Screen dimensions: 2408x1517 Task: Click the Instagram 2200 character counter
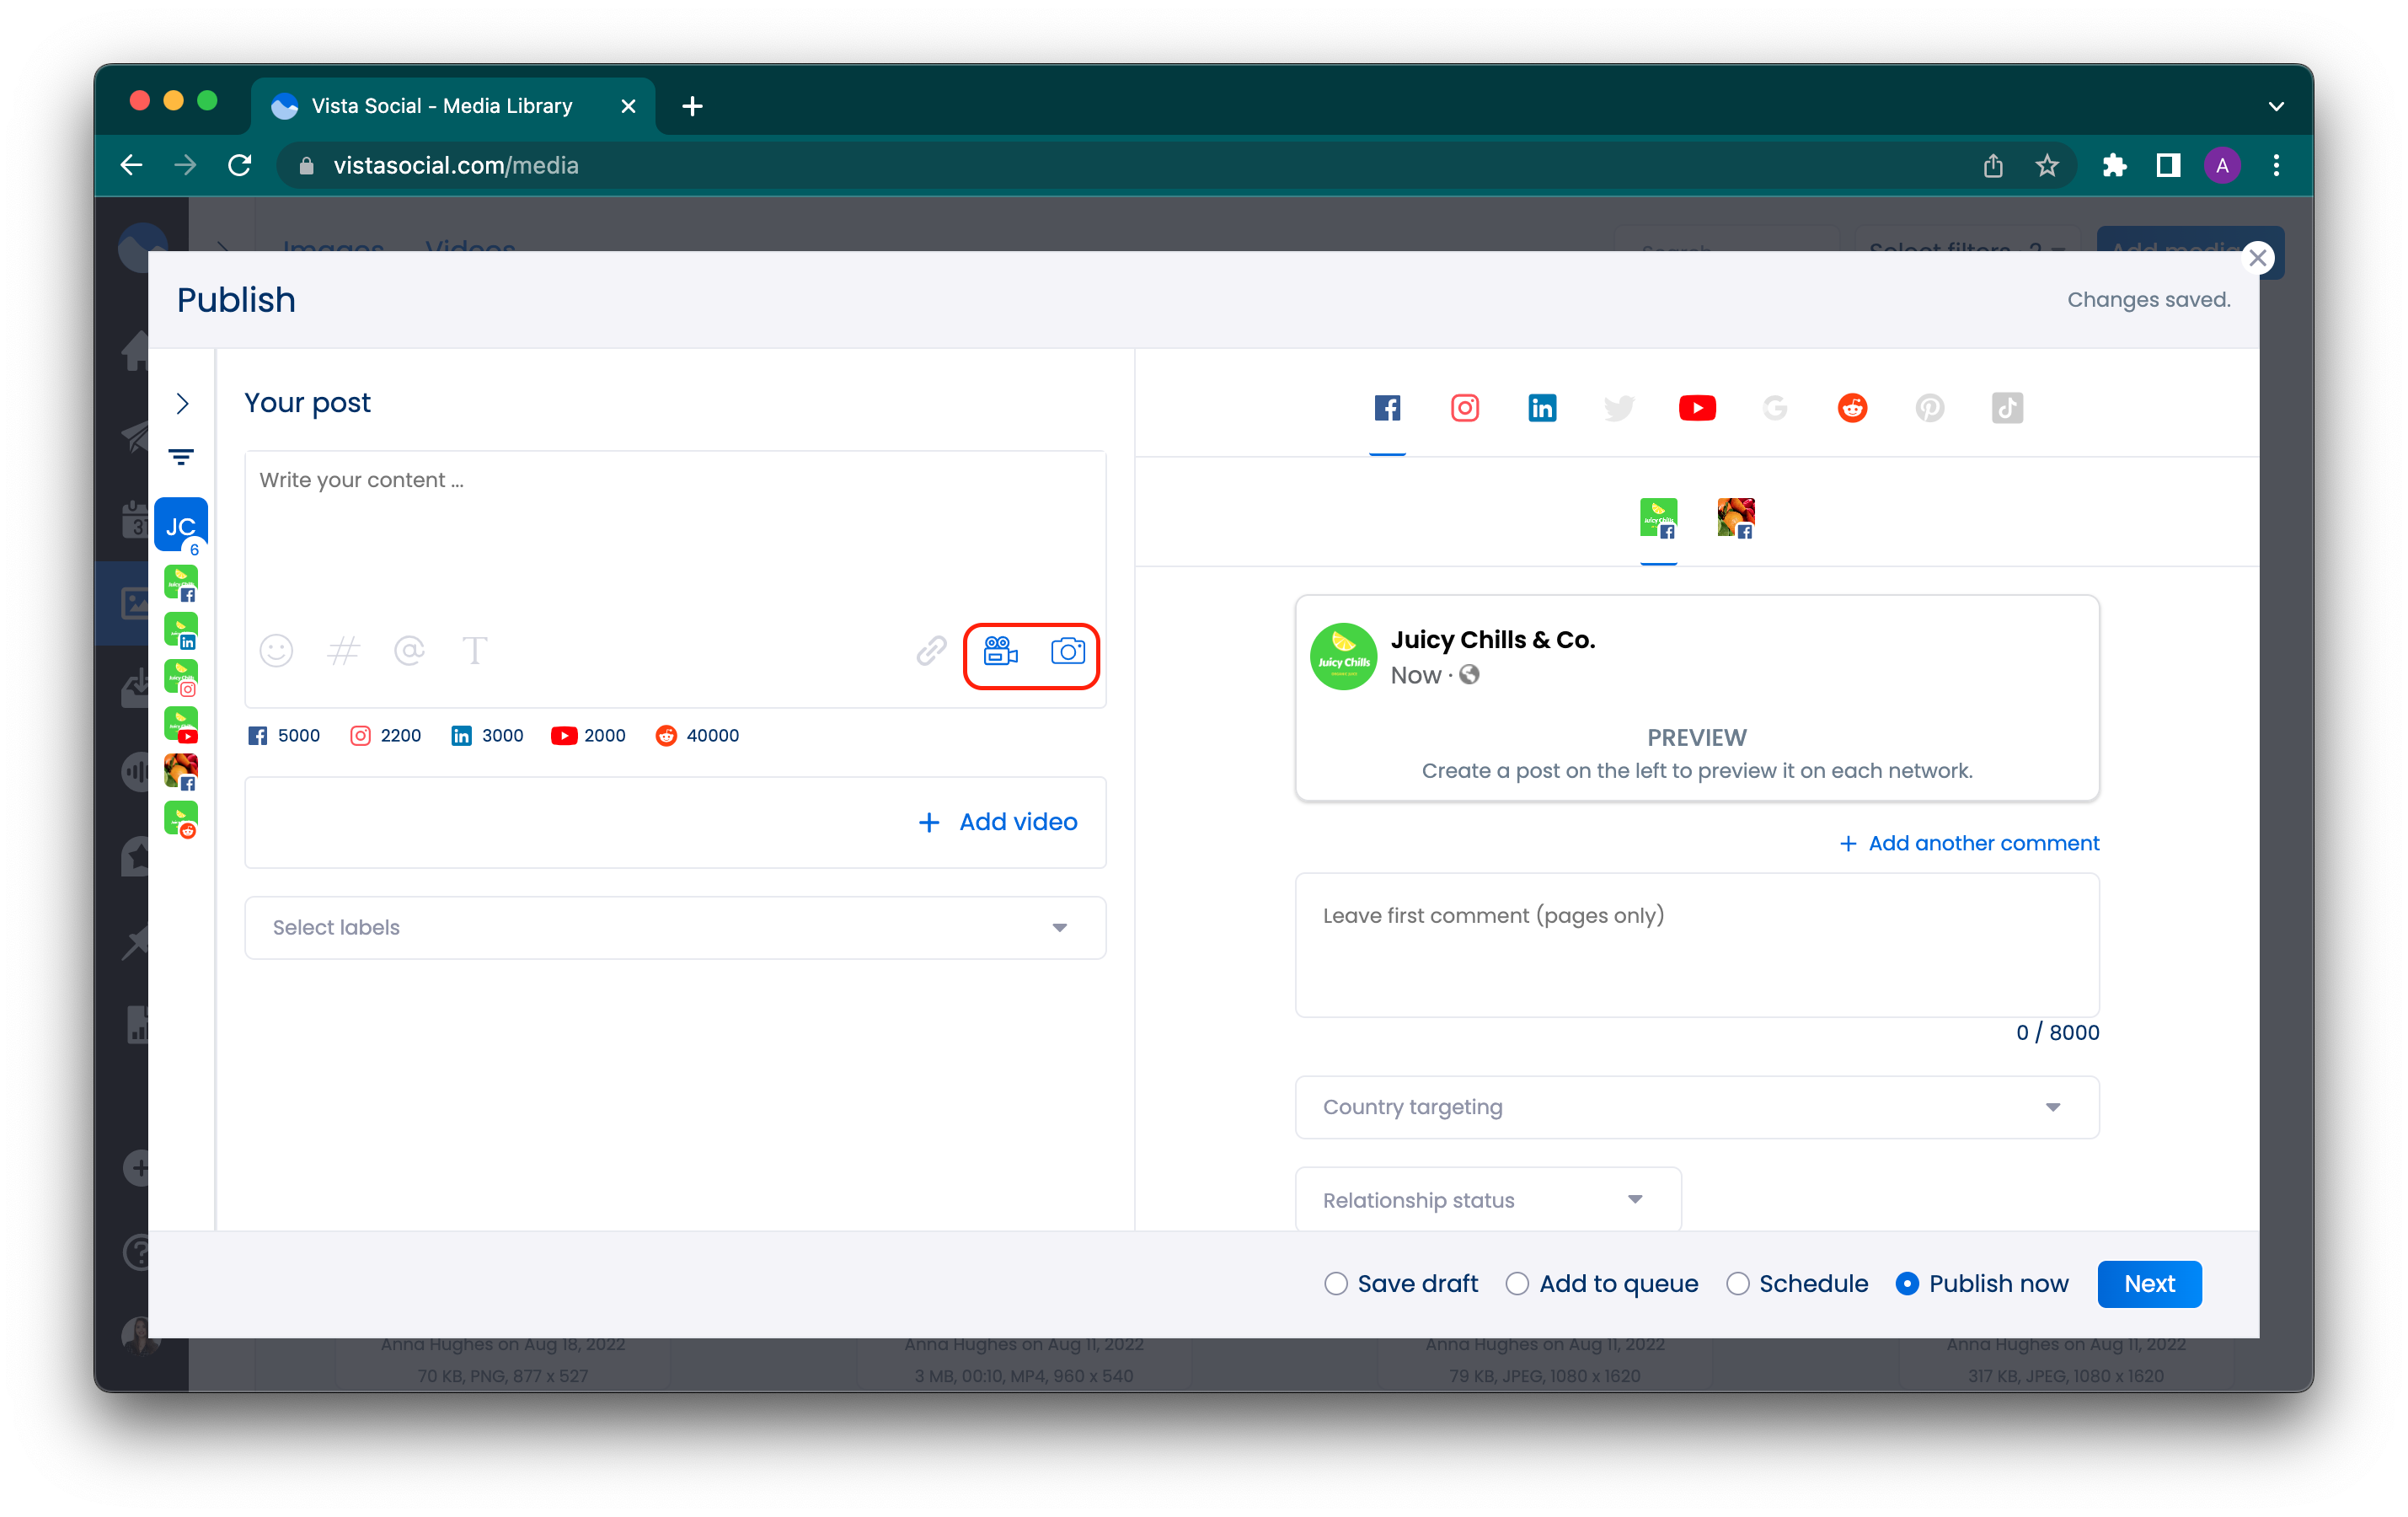point(385,735)
